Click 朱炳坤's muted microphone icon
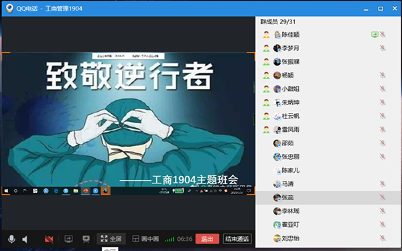402x251 pixels. [383, 102]
